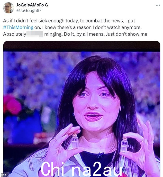Click the blurred censored word after Absolutely
This screenshot has height=177, width=163.
coord(35,34)
